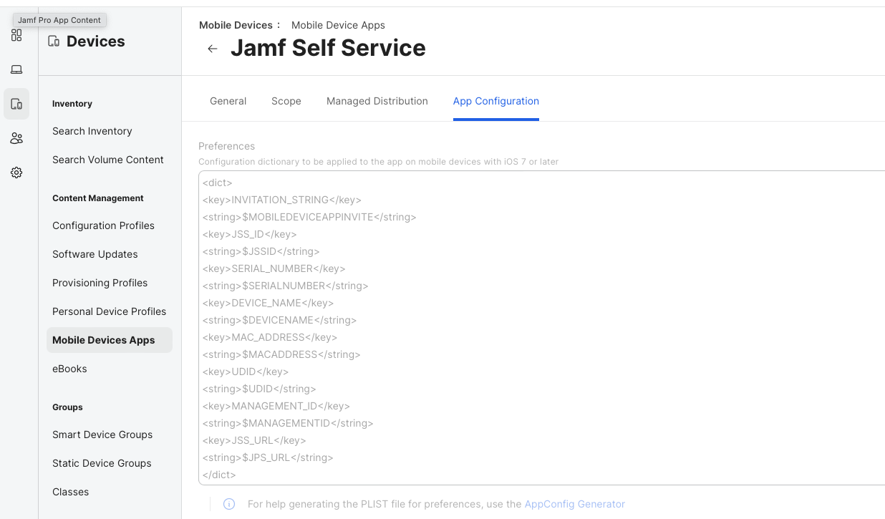Click the SERIAL_NUMBER key line
The image size is (885, 519).
pyautogui.click(x=274, y=268)
